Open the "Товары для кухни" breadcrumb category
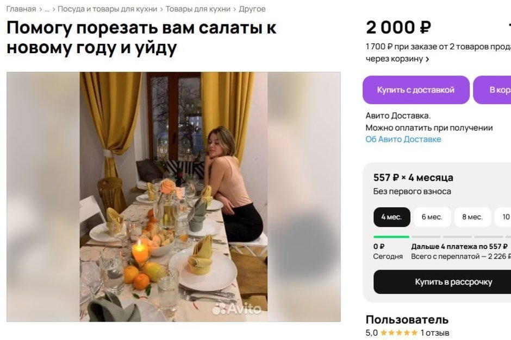 197,9
